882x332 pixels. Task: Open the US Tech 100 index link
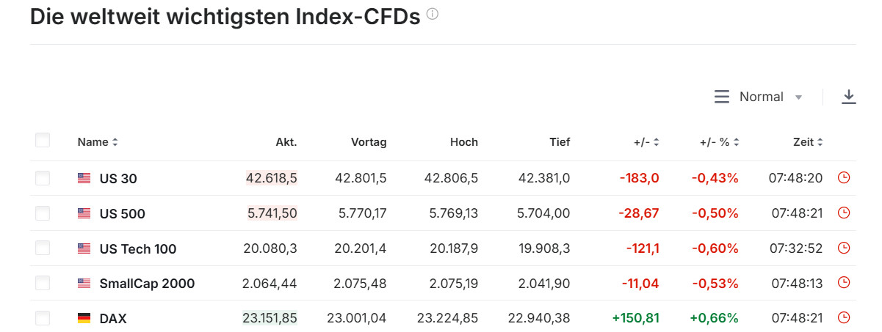click(138, 248)
